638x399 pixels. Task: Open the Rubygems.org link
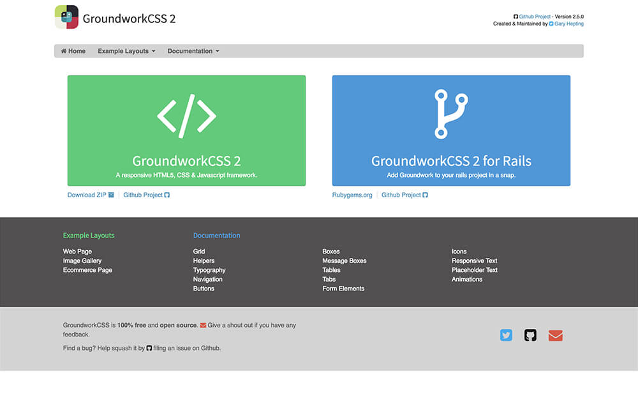click(x=352, y=195)
